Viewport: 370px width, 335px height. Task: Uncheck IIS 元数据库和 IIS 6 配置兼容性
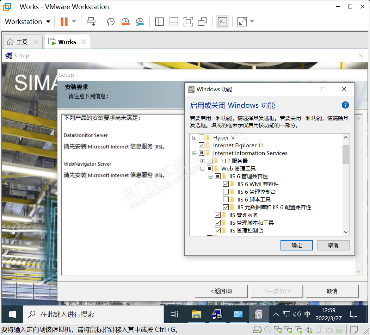point(226,207)
